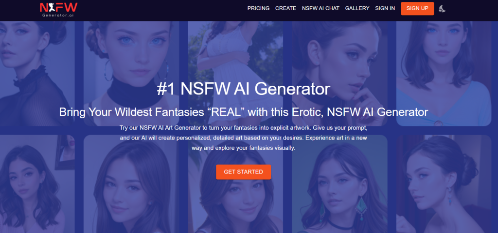
Task: Open the image of the white dress outdoors
Action: (x=235, y=74)
